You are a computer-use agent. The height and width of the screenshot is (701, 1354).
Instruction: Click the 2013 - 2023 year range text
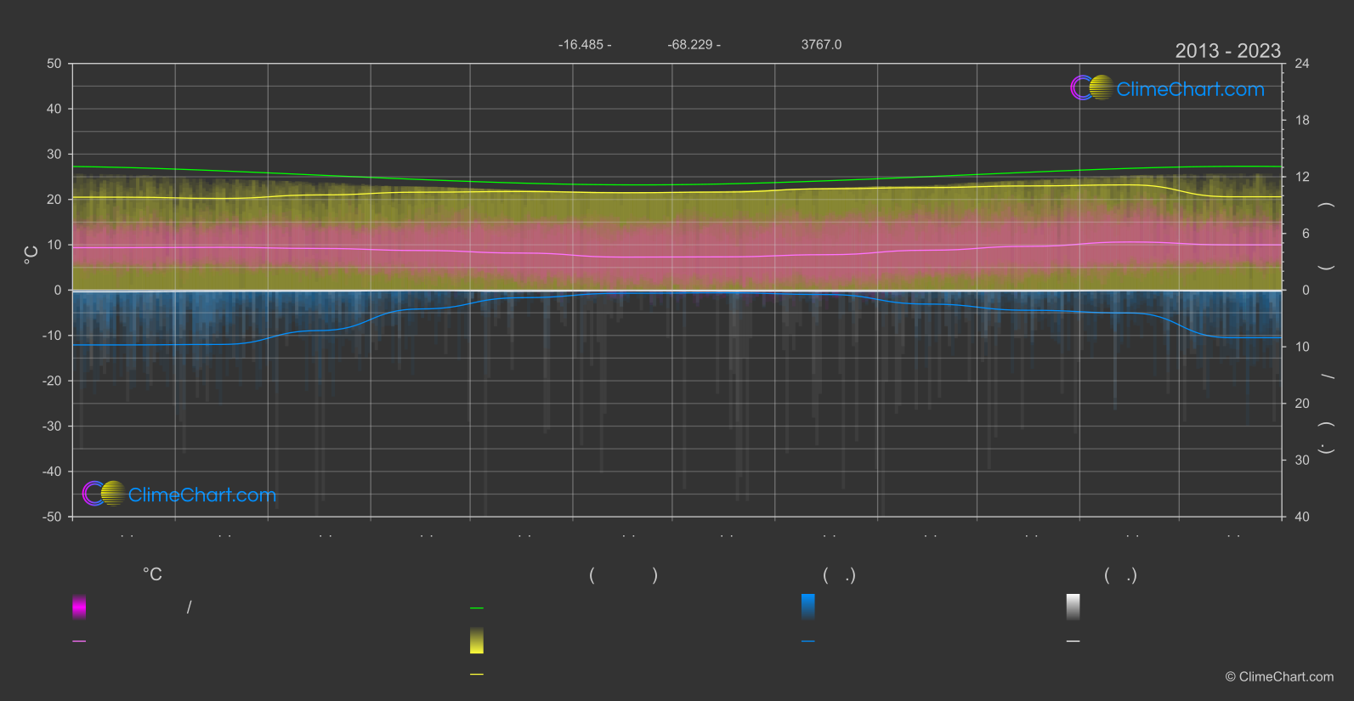pos(1227,51)
